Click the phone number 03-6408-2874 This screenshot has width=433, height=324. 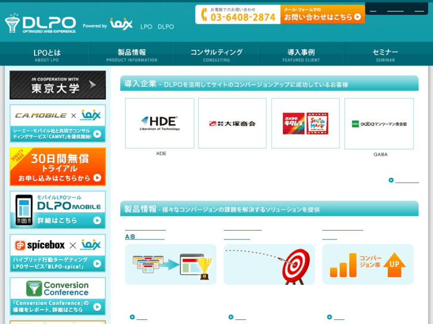pos(243,17)
